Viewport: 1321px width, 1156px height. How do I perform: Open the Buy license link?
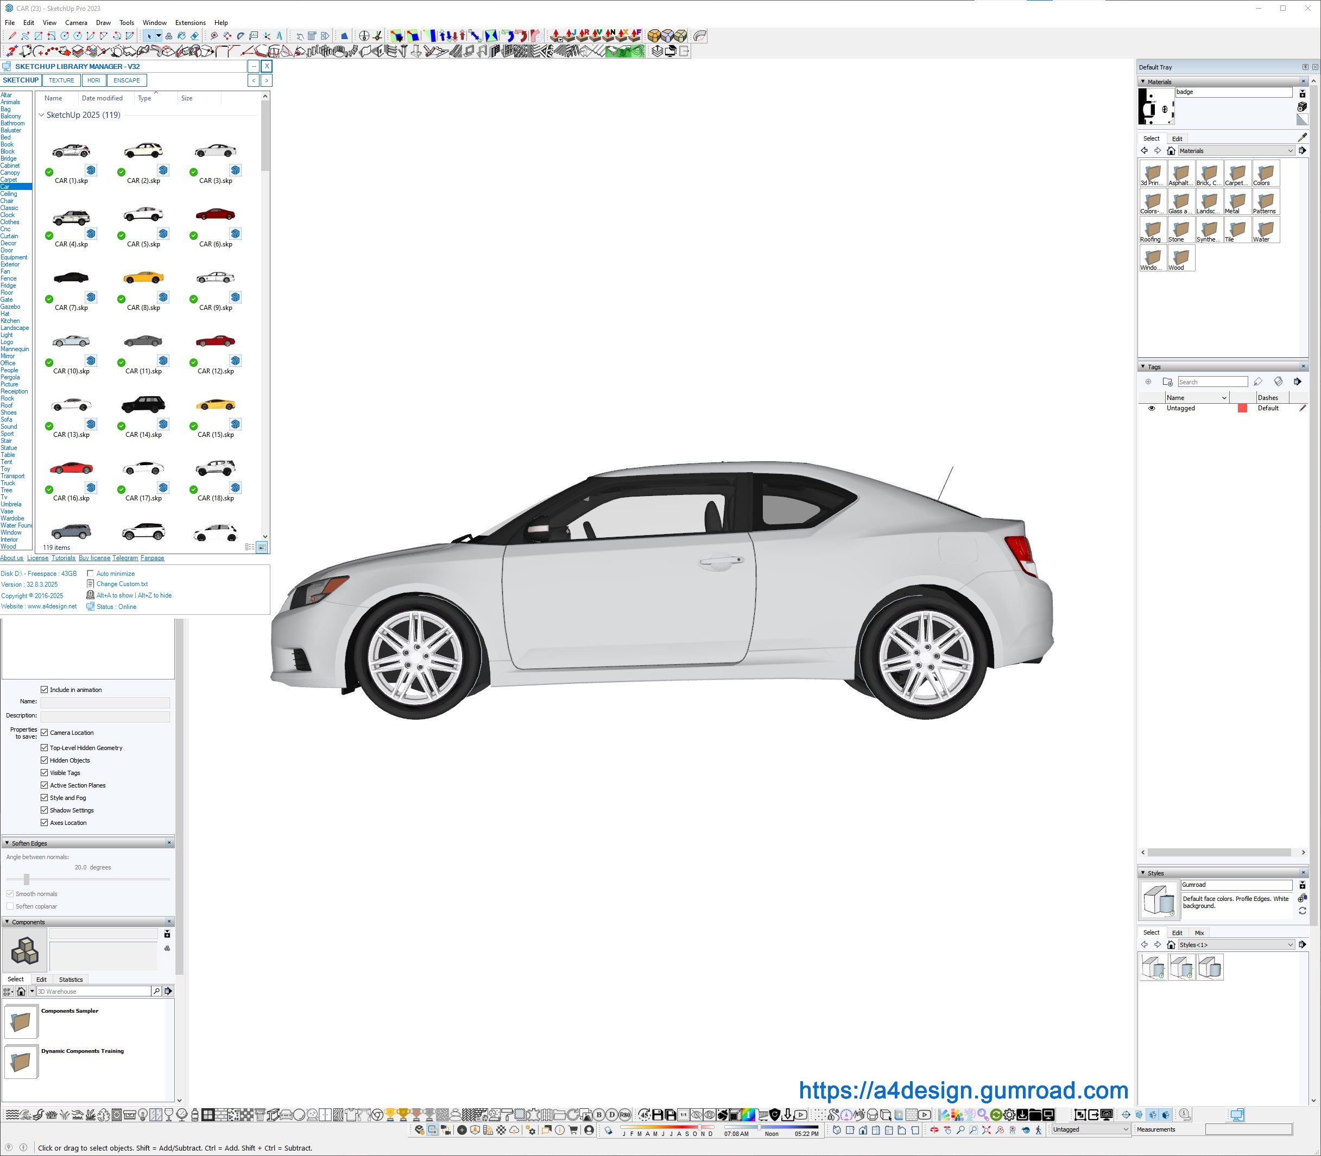[x=94, y=558]
